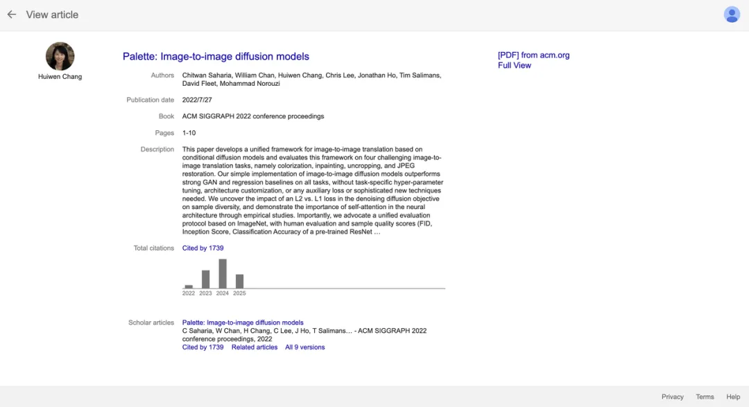Open the Palette article title link

(x=216, y=57)
